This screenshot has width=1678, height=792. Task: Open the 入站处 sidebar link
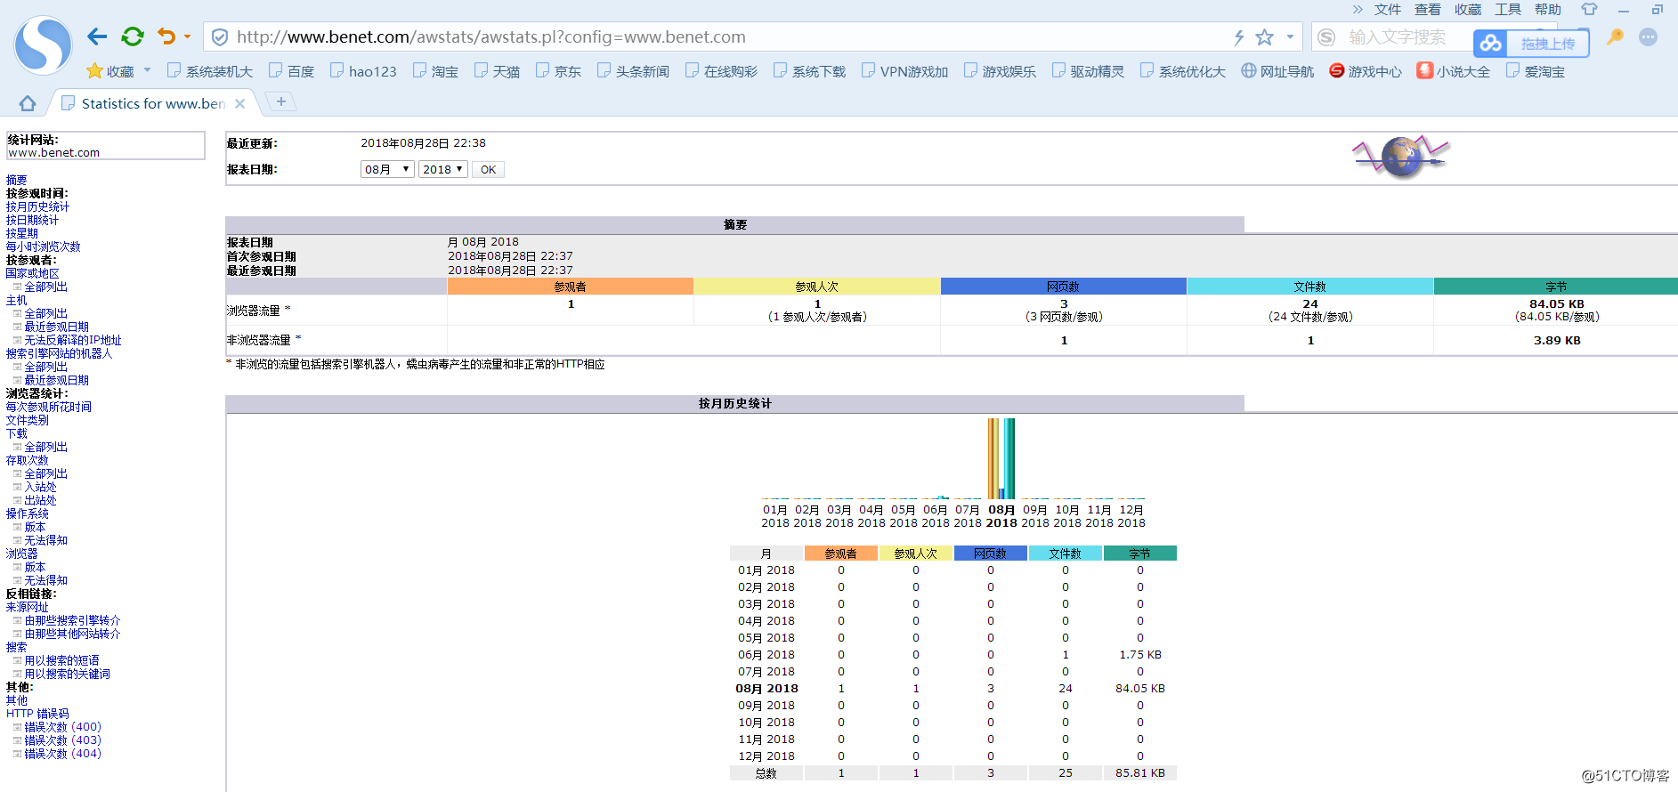[x=40, y=487]
